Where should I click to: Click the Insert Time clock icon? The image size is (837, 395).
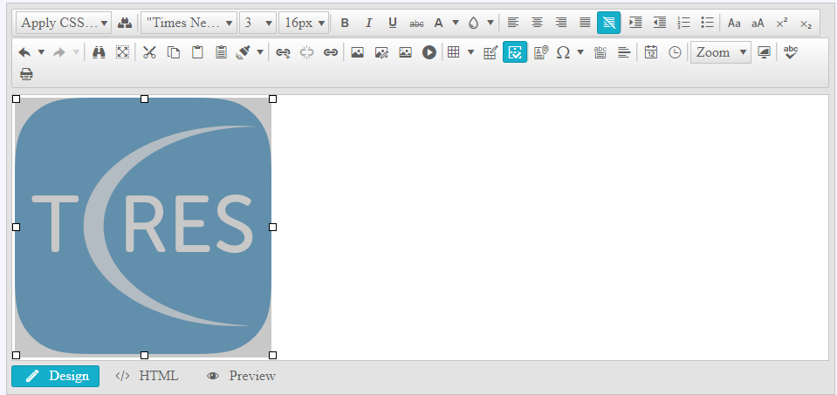(675, 52)
